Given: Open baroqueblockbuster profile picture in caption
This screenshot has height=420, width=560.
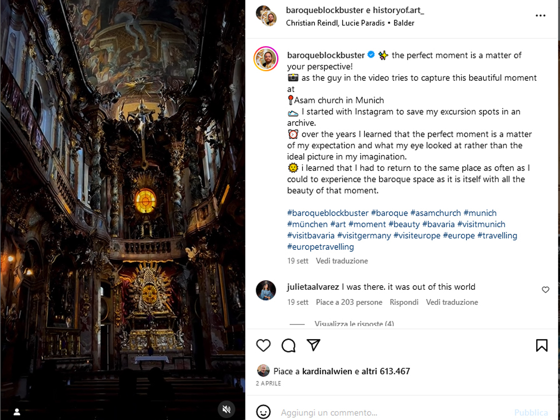Looking at the screenshot, I should pos(266,59).
